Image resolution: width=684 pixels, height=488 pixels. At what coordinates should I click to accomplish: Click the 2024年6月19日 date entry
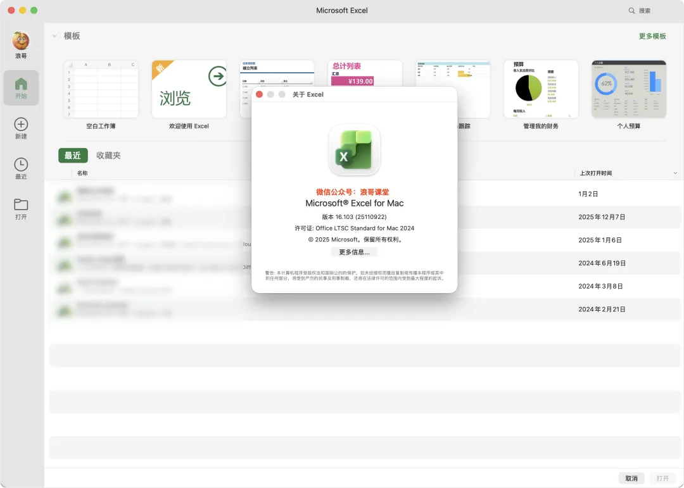[x=602, y=263]
